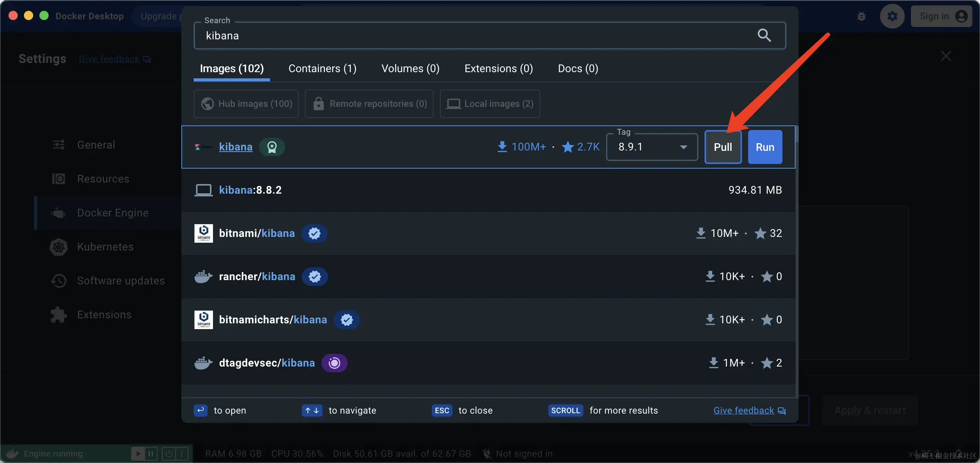
Task: Click the kibana search input field
Action: click(x=463, y=35)
